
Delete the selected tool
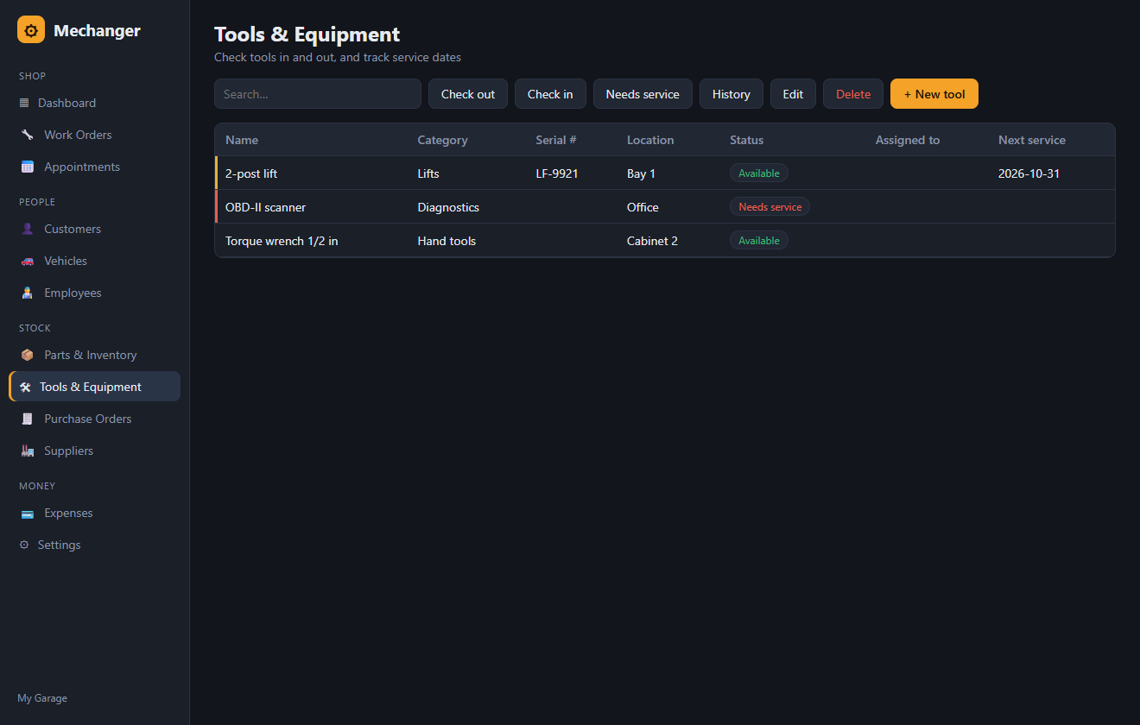[x=853, y=94]
